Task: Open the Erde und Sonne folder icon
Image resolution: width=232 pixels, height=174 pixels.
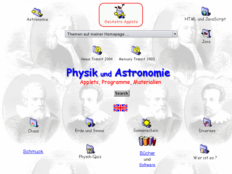Action: [90, 122]
